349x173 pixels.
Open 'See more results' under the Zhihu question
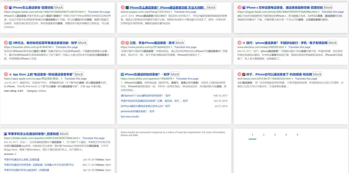[130, 117]
